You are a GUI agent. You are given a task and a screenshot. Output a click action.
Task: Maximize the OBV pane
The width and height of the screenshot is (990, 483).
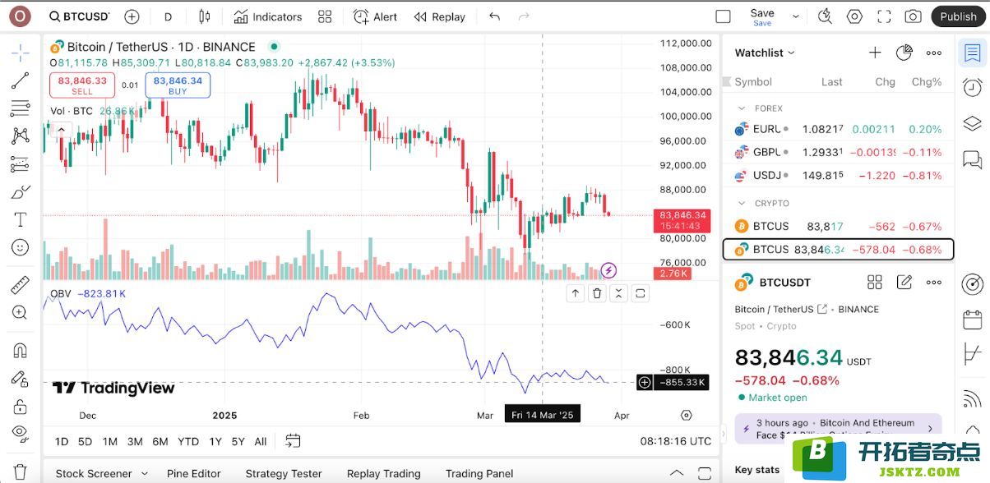point(640,293)
